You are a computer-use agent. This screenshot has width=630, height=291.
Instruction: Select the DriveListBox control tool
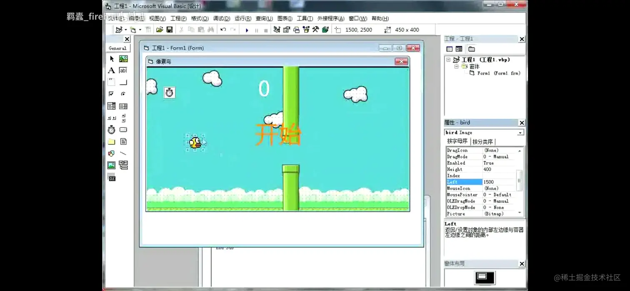click(123, 130)
